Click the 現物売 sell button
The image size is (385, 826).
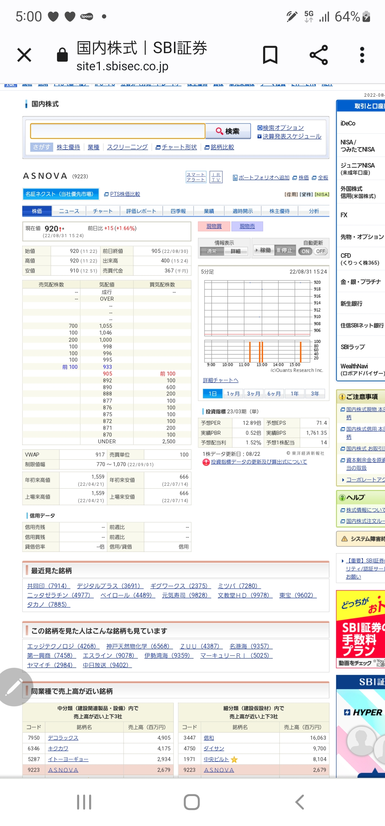tap(247, 226)
